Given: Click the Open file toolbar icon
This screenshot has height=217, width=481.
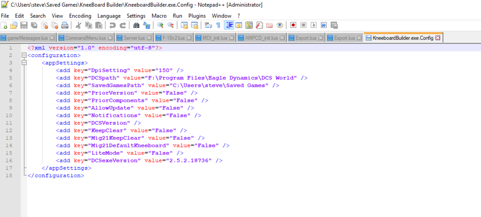Looking at the screenshot, I should click(14, 25).
